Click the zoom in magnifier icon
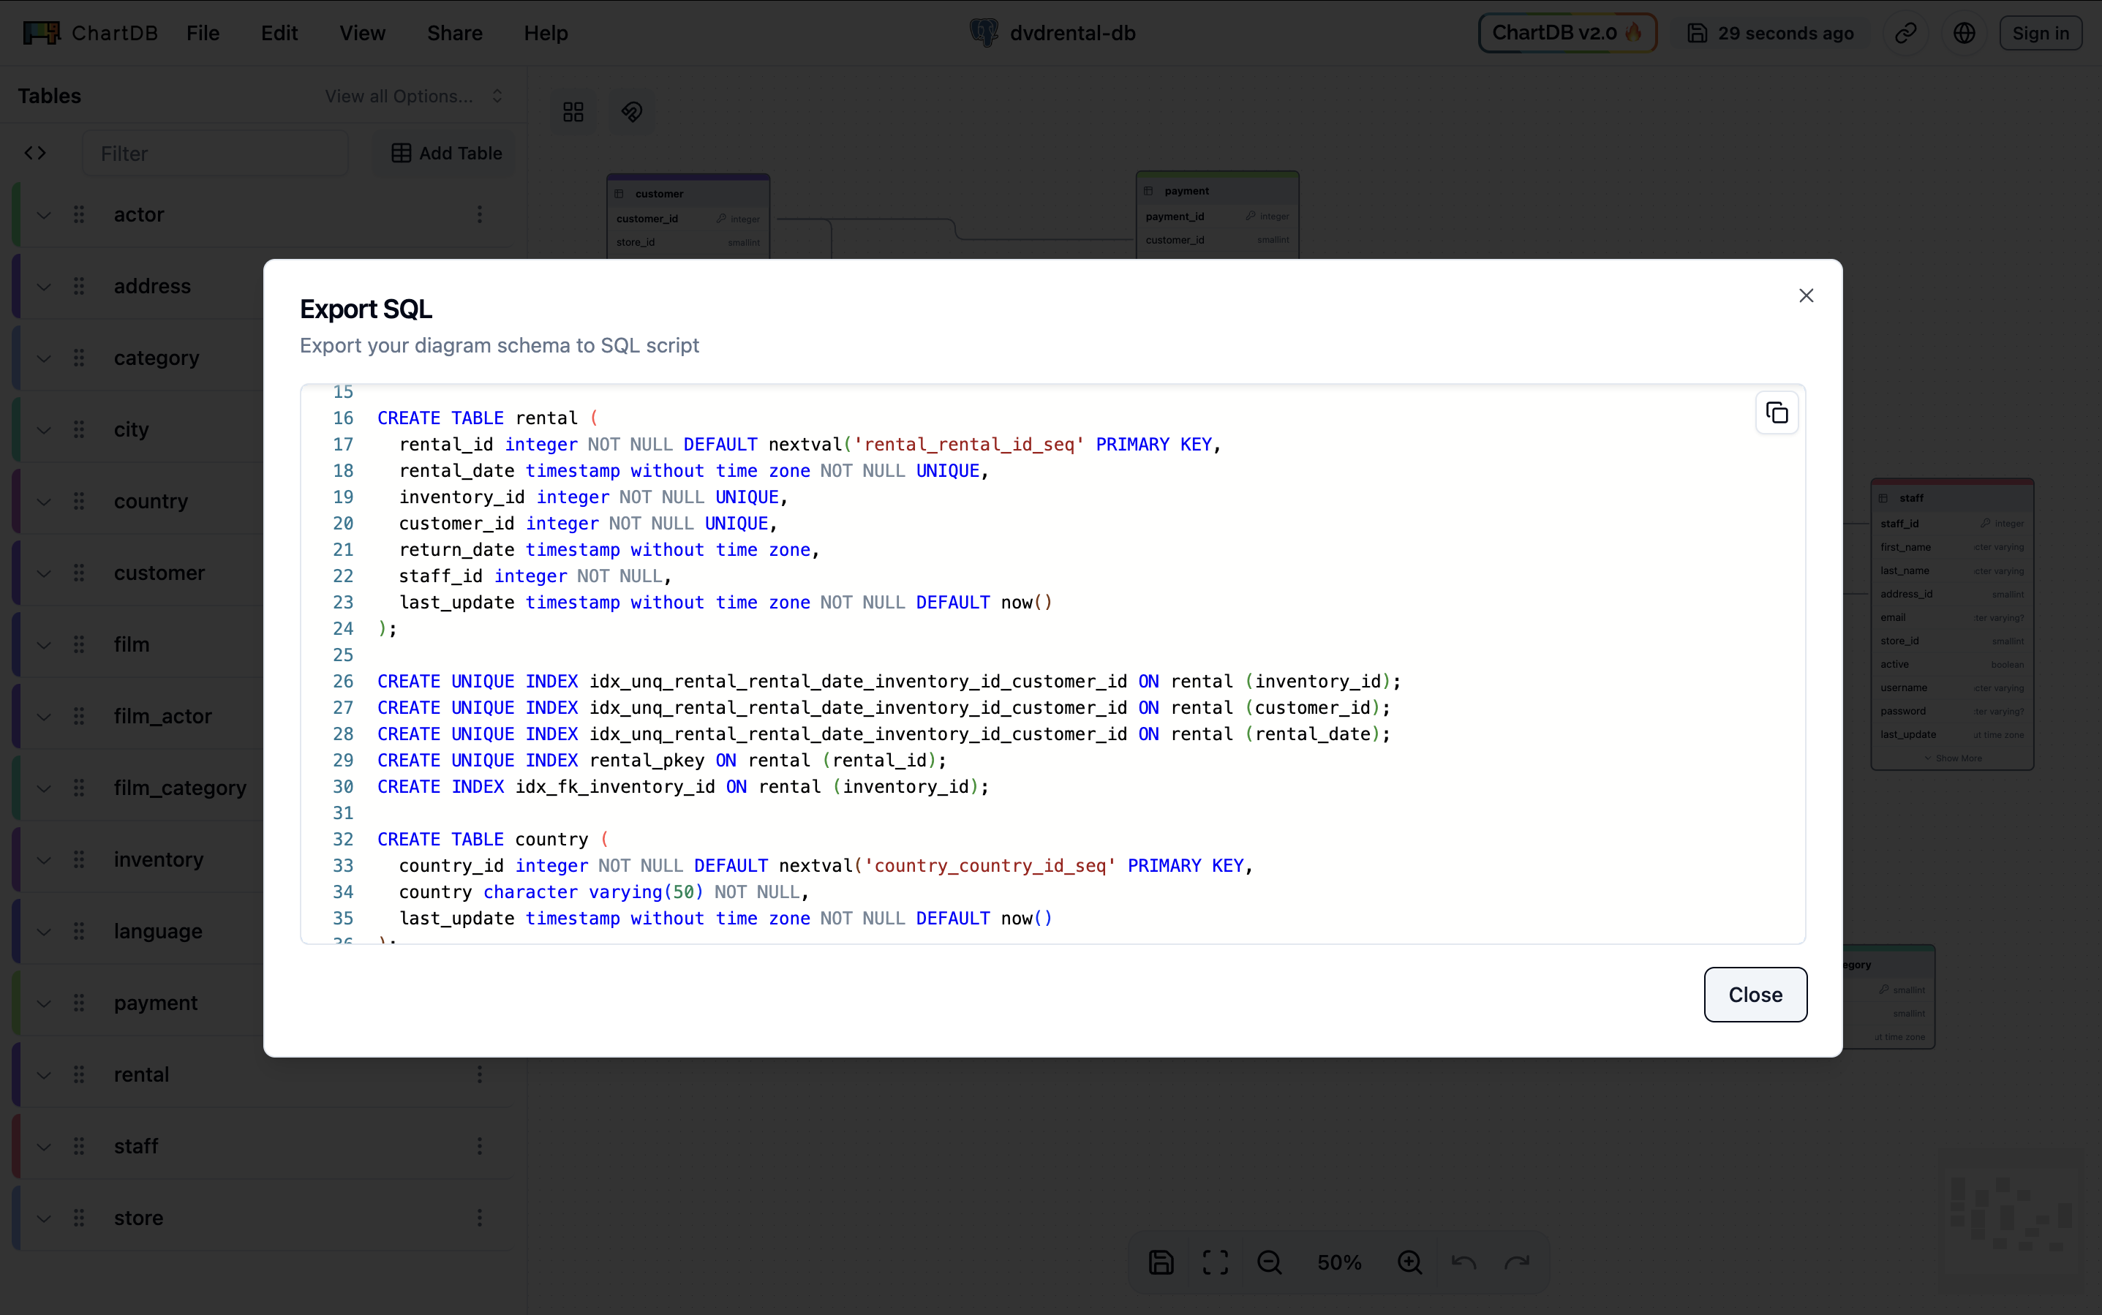2102x1315 pixels. coord(1409,1262)
